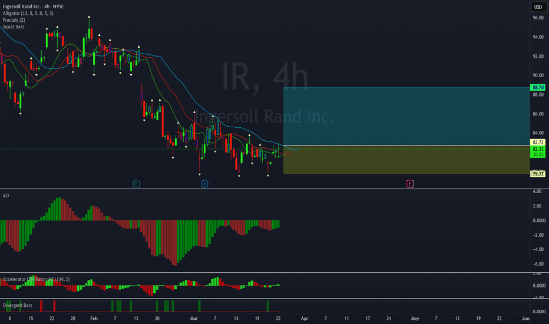Click the 88.74 profit target price label

(x=538, y=88)
